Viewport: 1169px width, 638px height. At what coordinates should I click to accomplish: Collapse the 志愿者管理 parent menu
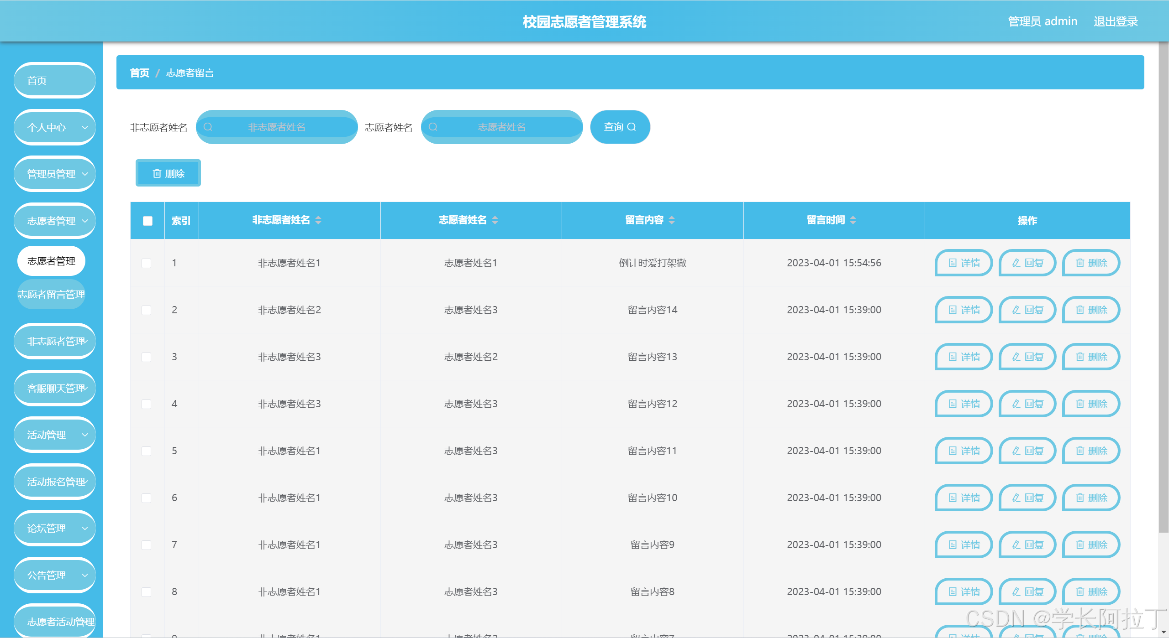tap(55, 221)
